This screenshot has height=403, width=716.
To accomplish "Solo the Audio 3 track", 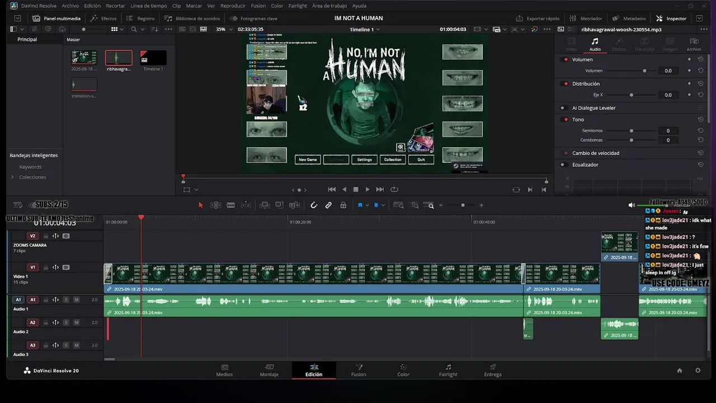I will 65,345.
